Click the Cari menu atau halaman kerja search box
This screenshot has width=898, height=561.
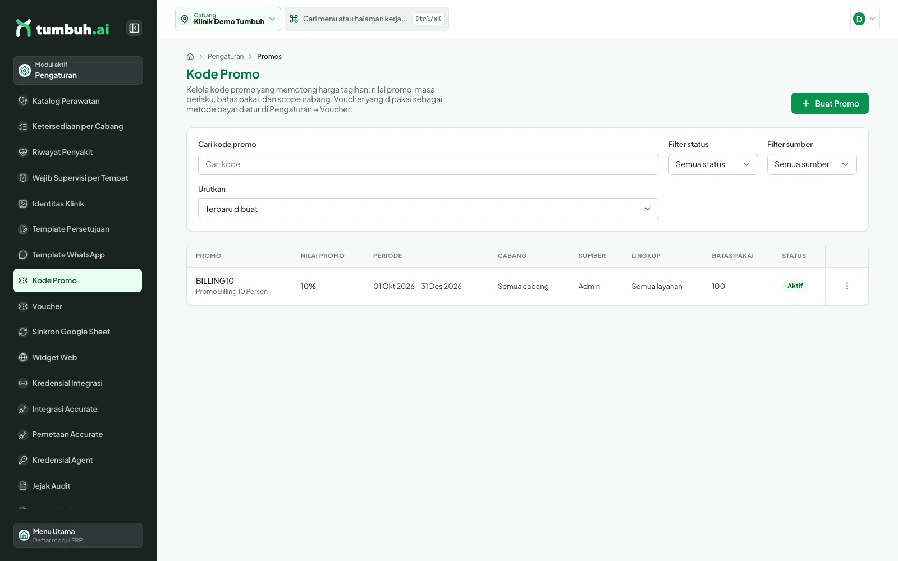[366, 19]
